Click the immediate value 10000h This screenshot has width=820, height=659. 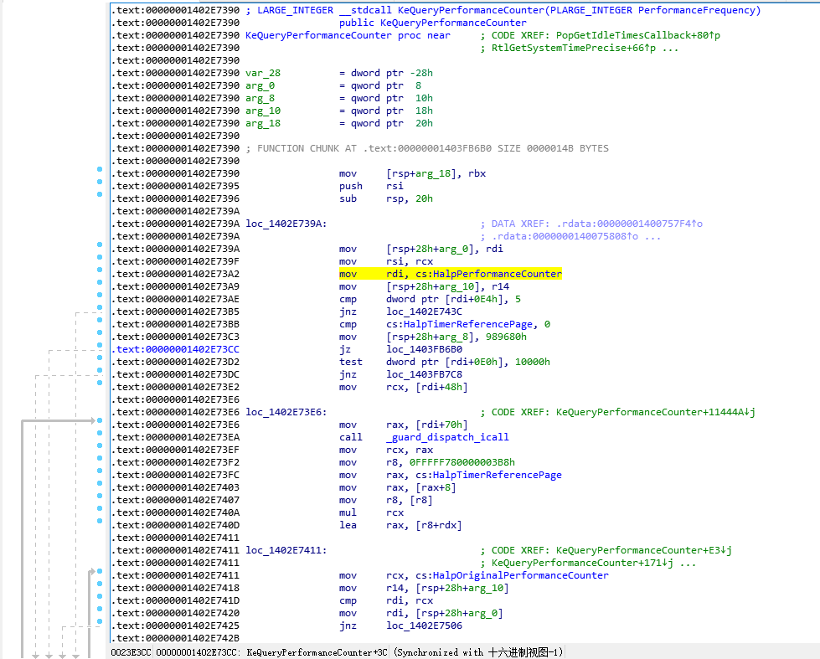click(x=533, y=362)
